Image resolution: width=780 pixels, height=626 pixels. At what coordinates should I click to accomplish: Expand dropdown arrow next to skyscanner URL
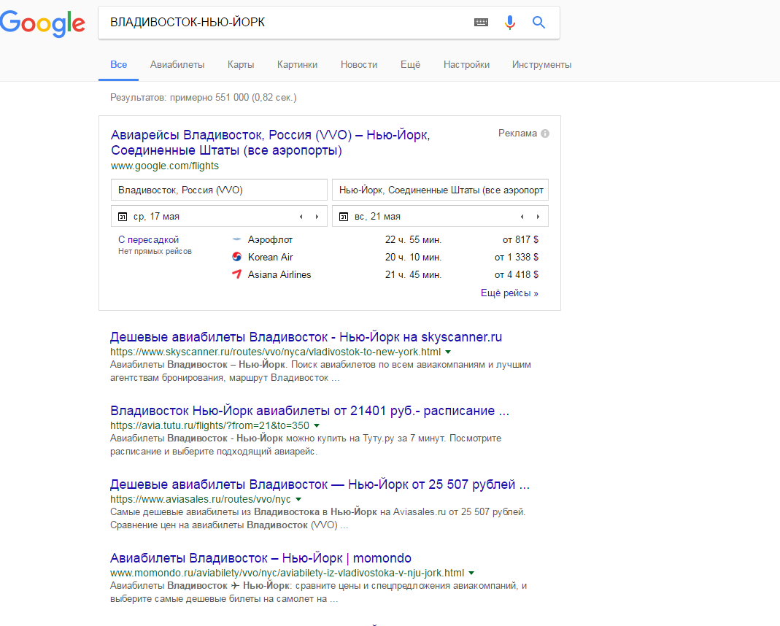click(448, 352)
